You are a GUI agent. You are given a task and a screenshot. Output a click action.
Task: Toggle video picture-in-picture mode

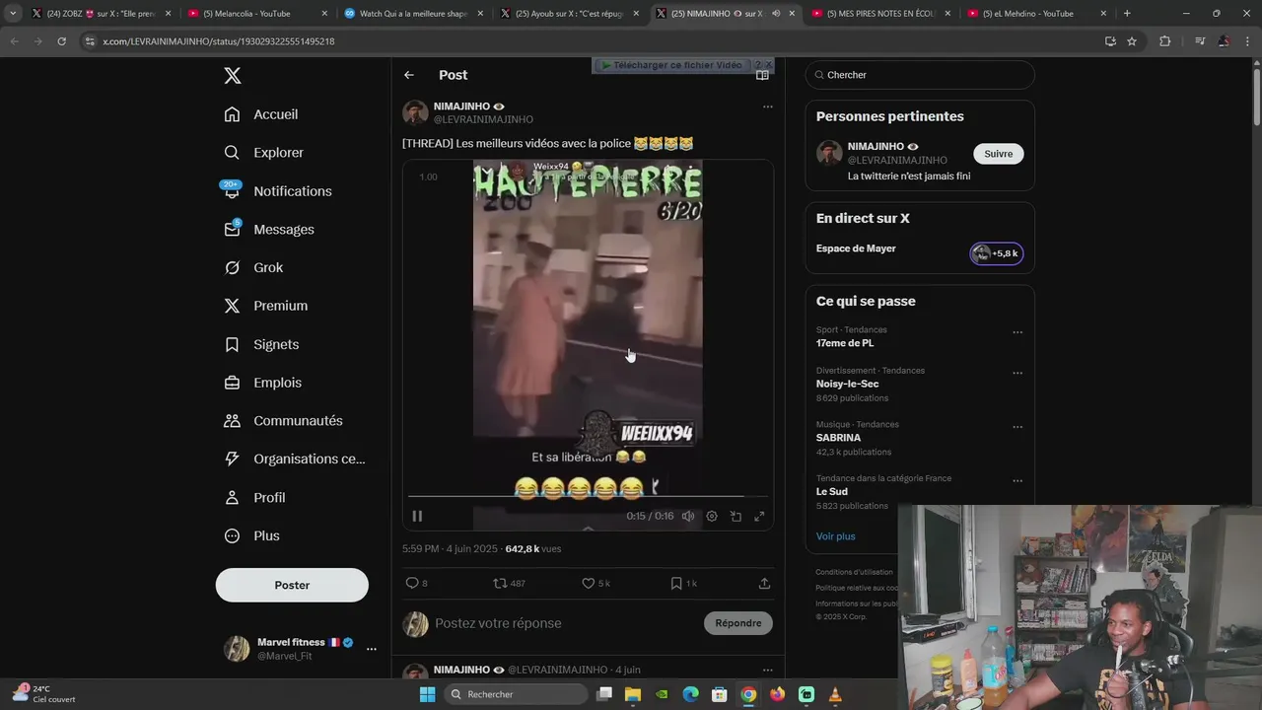point(736,516)
